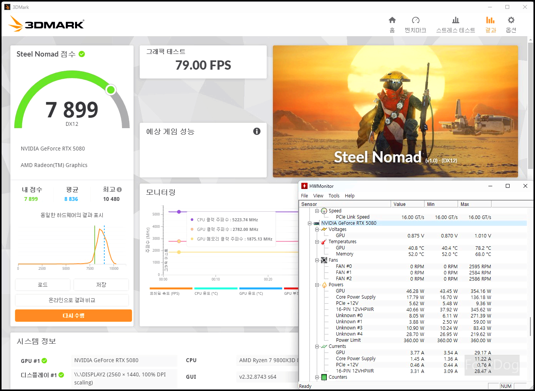This screenshot has height=391, width=535.
Task: Click the blue GPU 온도 legend bar
Action: click(x=261, y=288)
